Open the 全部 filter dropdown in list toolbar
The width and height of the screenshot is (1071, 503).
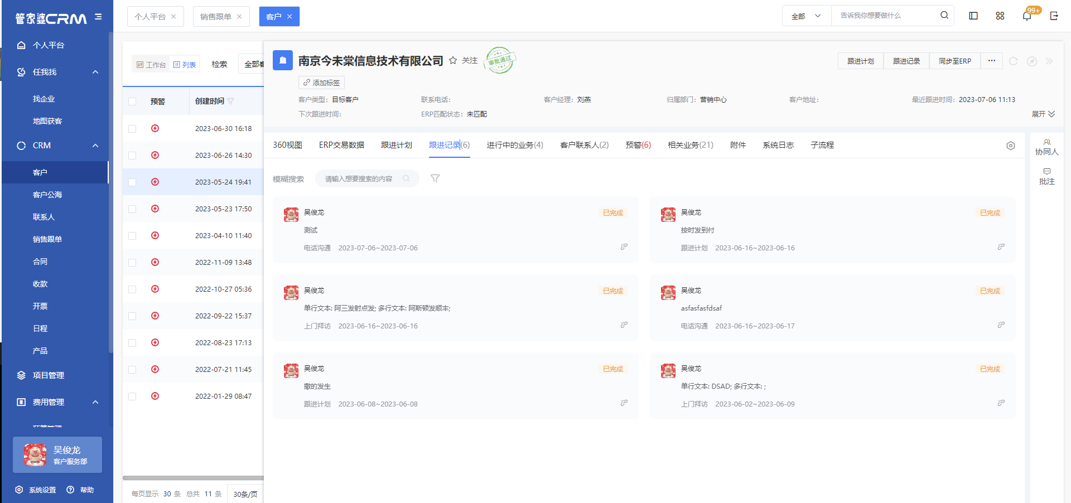pos(252,64)
